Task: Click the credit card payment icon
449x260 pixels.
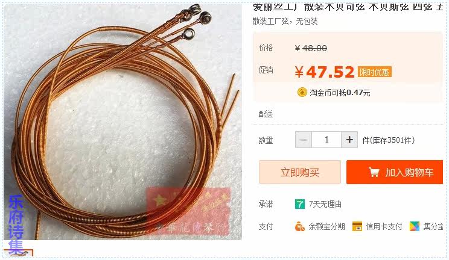Action: [357, 226]
